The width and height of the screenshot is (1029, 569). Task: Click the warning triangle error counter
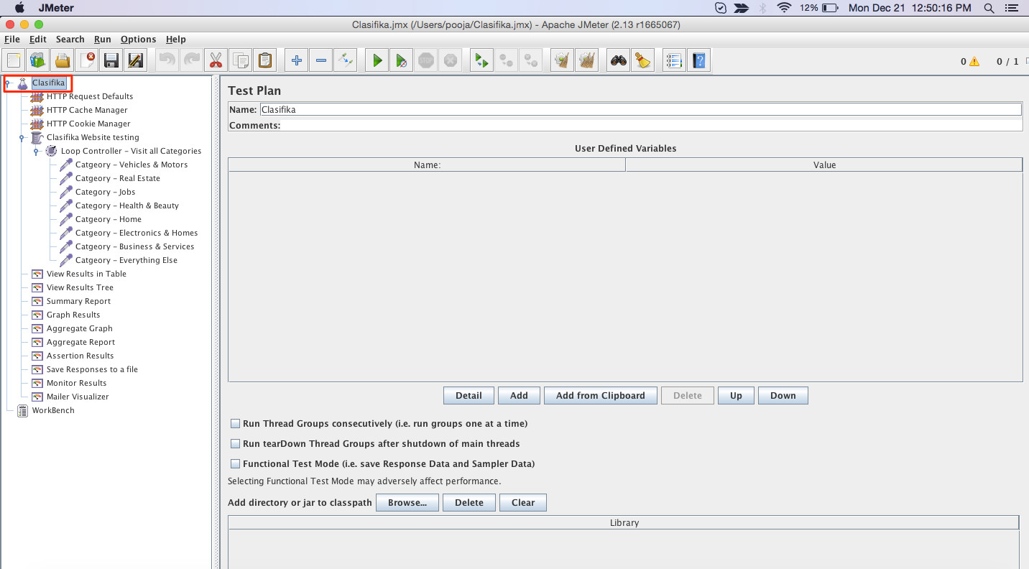click(x=974, y=62)
